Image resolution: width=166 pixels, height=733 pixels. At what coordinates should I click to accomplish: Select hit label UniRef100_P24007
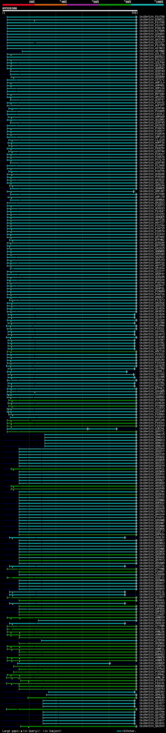coord(152,154)
